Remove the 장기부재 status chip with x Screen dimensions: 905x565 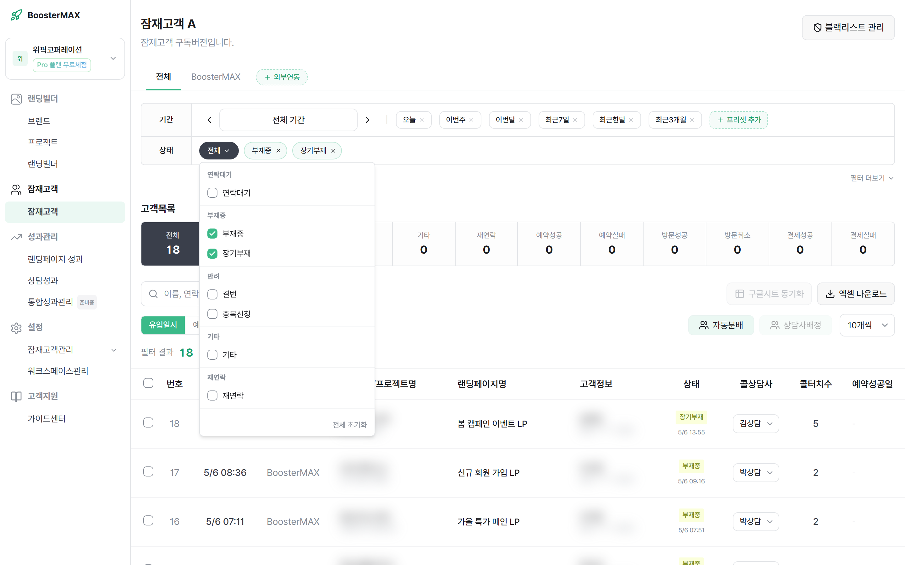[x=333, y=151]
